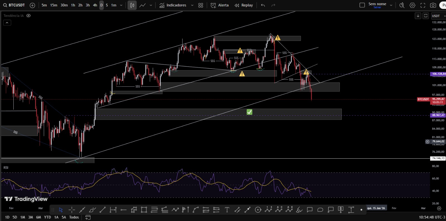Image resolution: width=446 pixels, height=221 pixels.
Task: Expand the time interval dropdown arrow
Action: [121, 5]
